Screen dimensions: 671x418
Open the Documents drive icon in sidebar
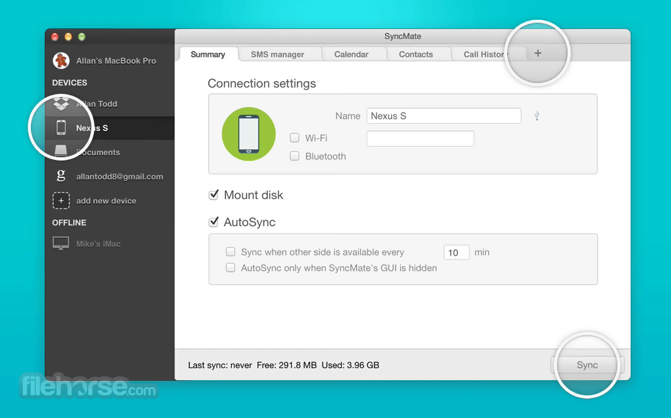click(60, 151)
